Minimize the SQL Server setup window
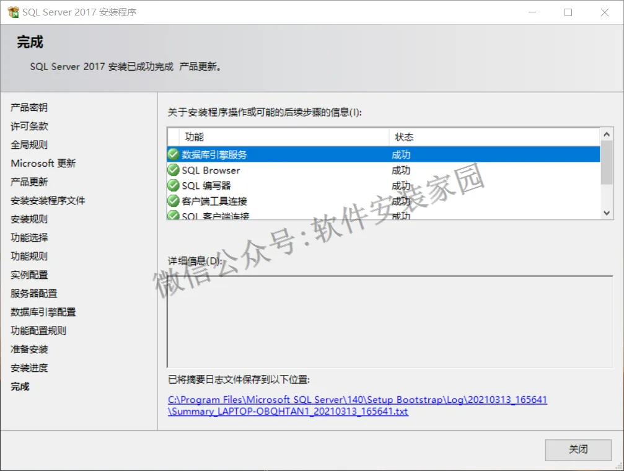 532,12
